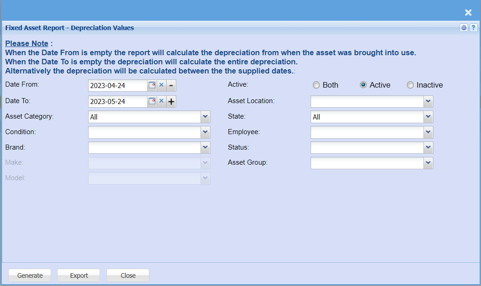Open the help question mark icon
Screen dimensions: 481x286
coord(474,28)
